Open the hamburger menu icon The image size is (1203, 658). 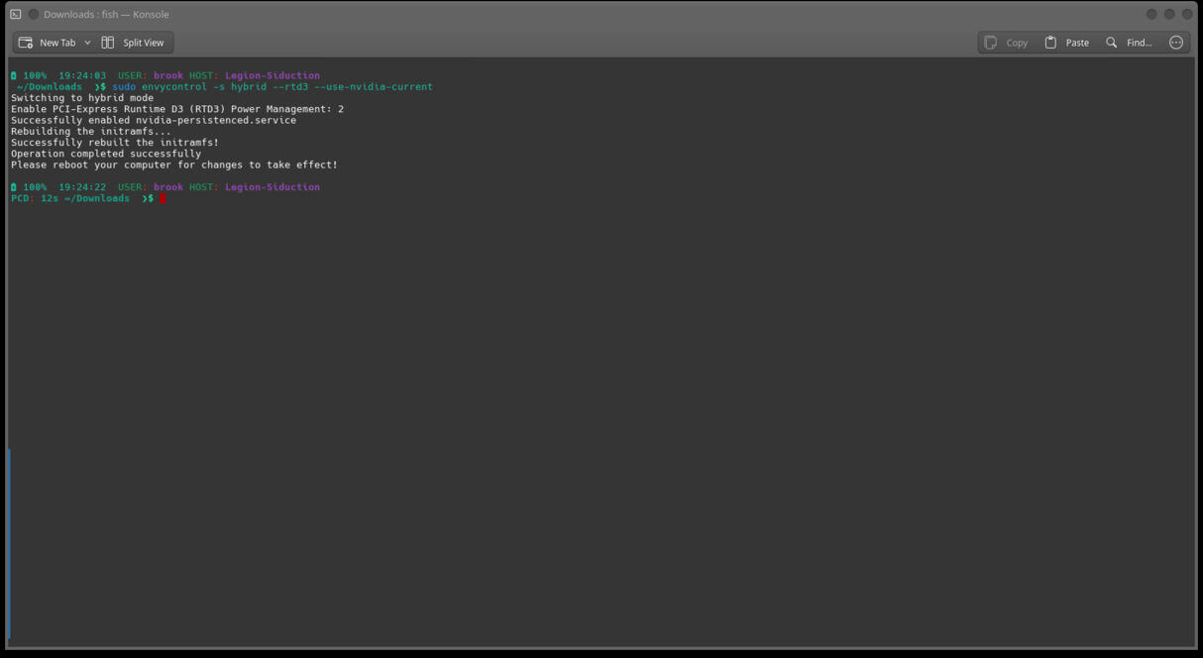tap(1176, 43)
